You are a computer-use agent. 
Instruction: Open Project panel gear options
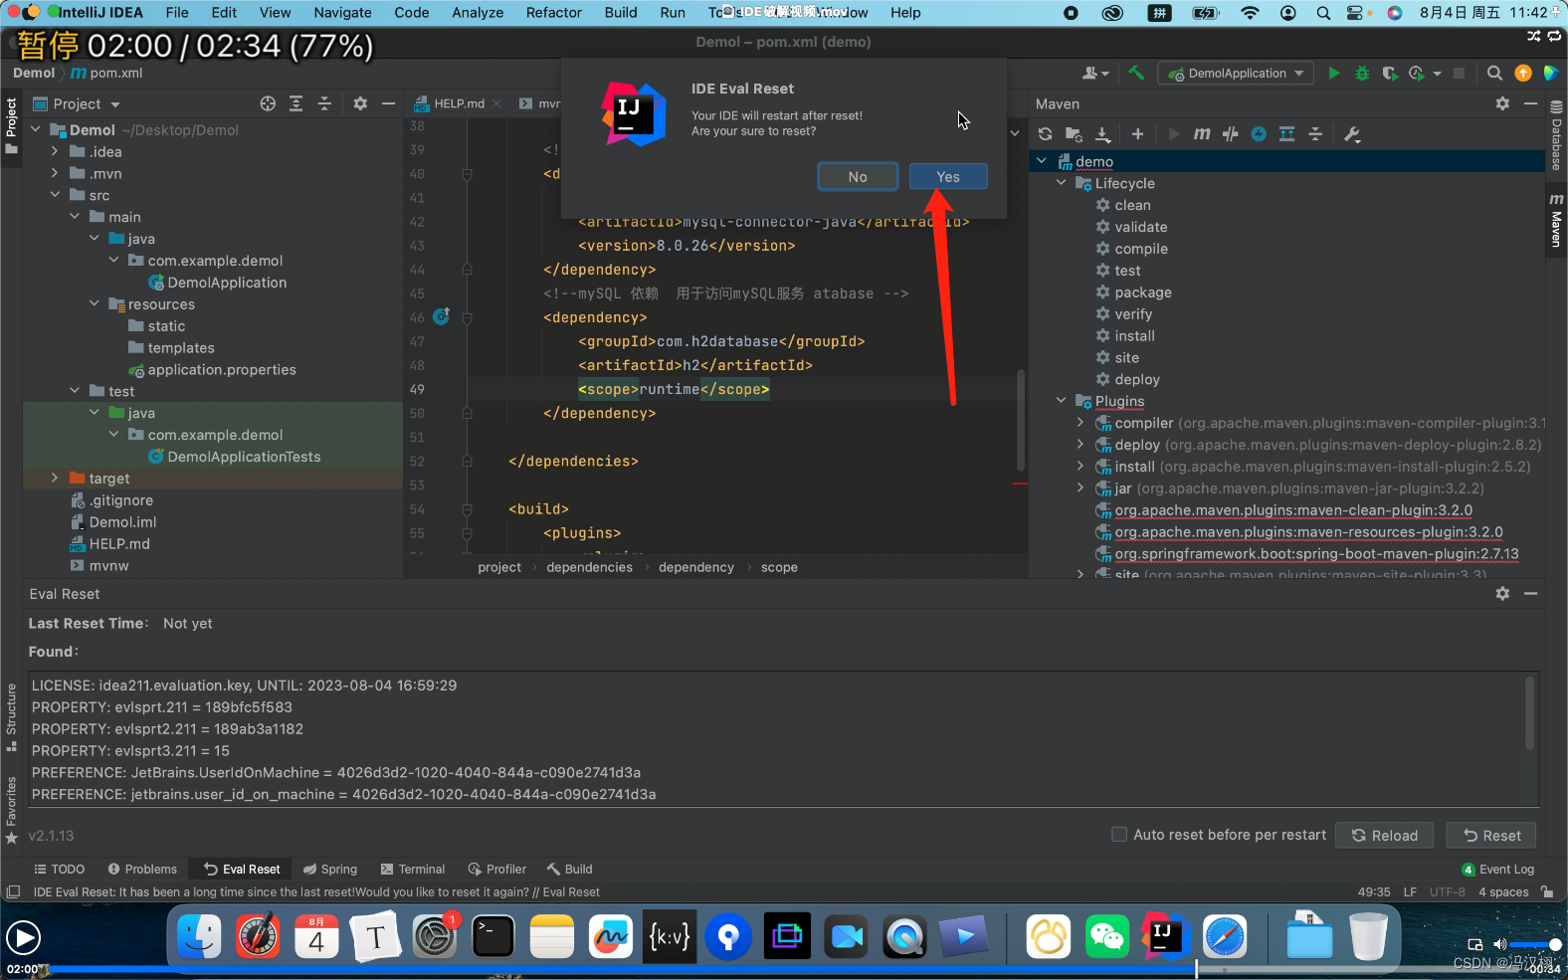(360, 103)
